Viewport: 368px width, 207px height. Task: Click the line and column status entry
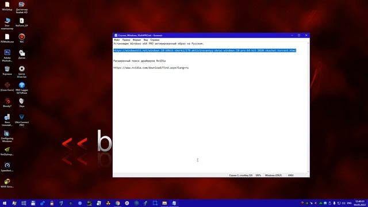[x=240, y=175]
